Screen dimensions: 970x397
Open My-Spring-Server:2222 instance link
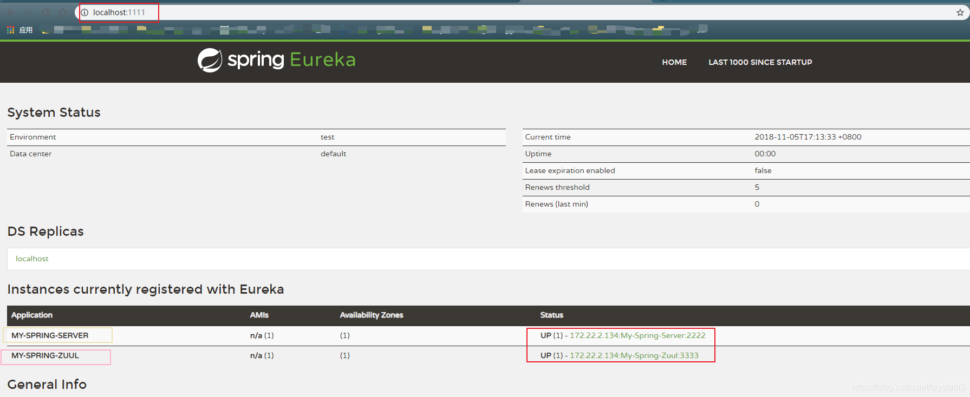[637, 335]
